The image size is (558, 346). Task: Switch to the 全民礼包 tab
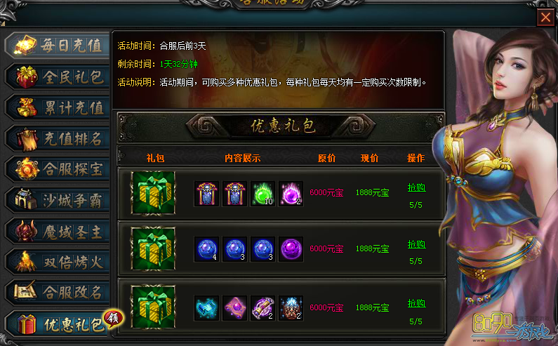click(x=58, y=76)
